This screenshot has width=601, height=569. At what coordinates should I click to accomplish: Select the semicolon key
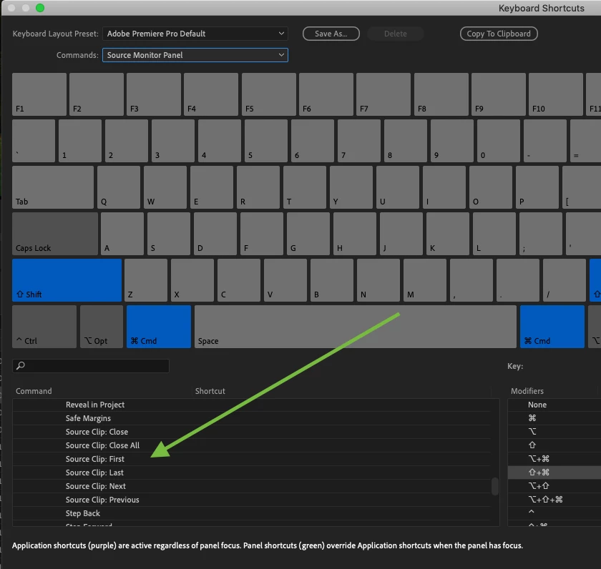[541, 234]
